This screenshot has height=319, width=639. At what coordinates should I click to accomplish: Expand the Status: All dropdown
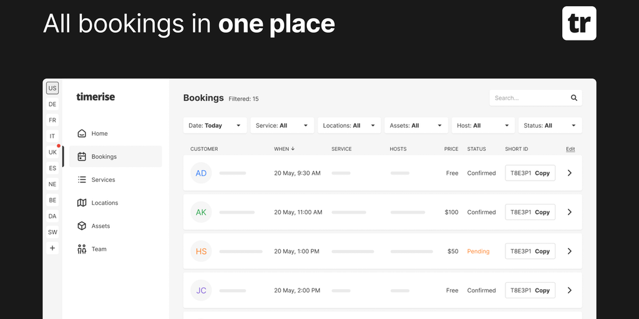pos(550,125)
